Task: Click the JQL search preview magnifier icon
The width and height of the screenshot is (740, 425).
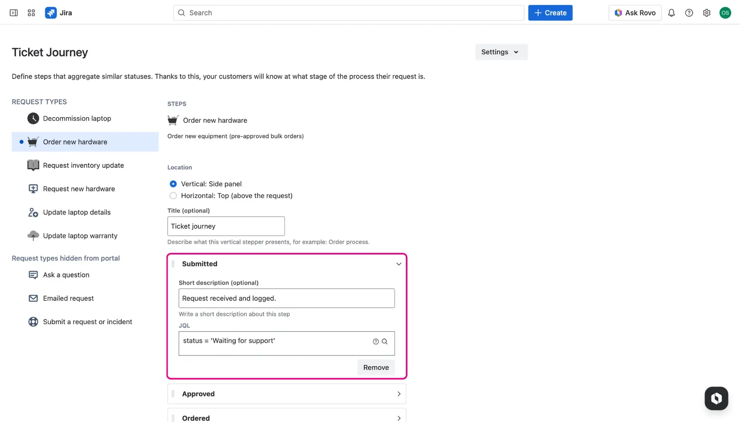Action: point(385,341)
